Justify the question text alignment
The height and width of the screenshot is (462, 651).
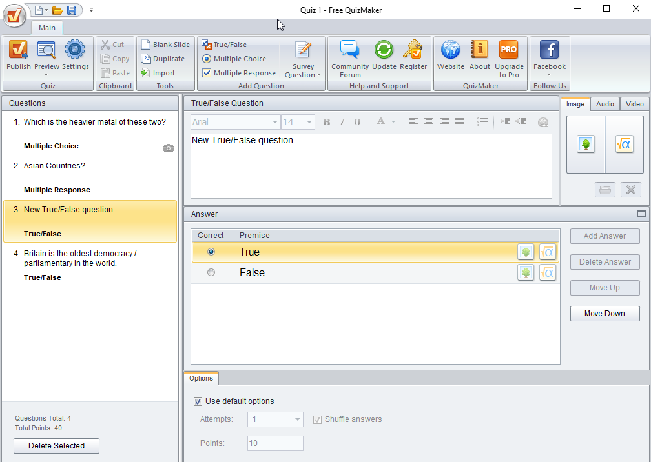pos(460,122)
